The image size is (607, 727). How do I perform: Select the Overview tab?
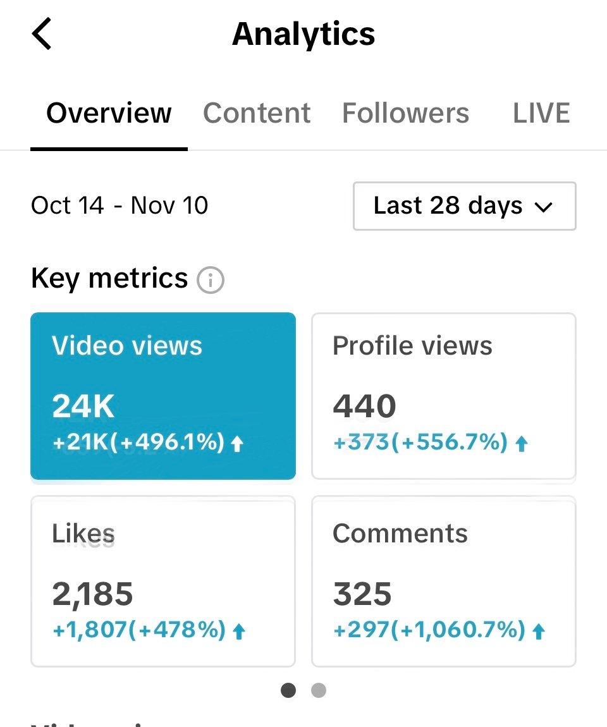(x=108, y=113)
